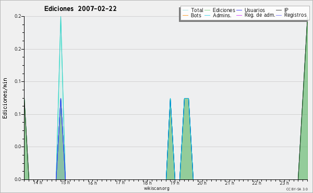
Task: Click the 16 h axis label
Action: click(92, 183)
